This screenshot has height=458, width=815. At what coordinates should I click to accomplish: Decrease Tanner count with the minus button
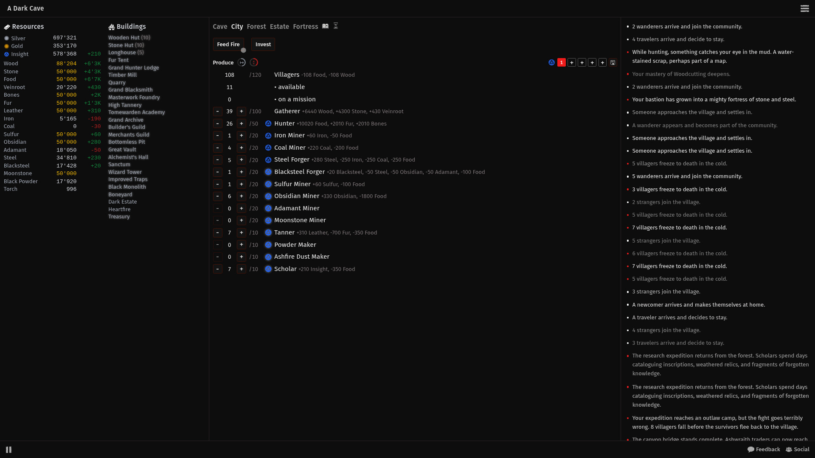[218, 232]
